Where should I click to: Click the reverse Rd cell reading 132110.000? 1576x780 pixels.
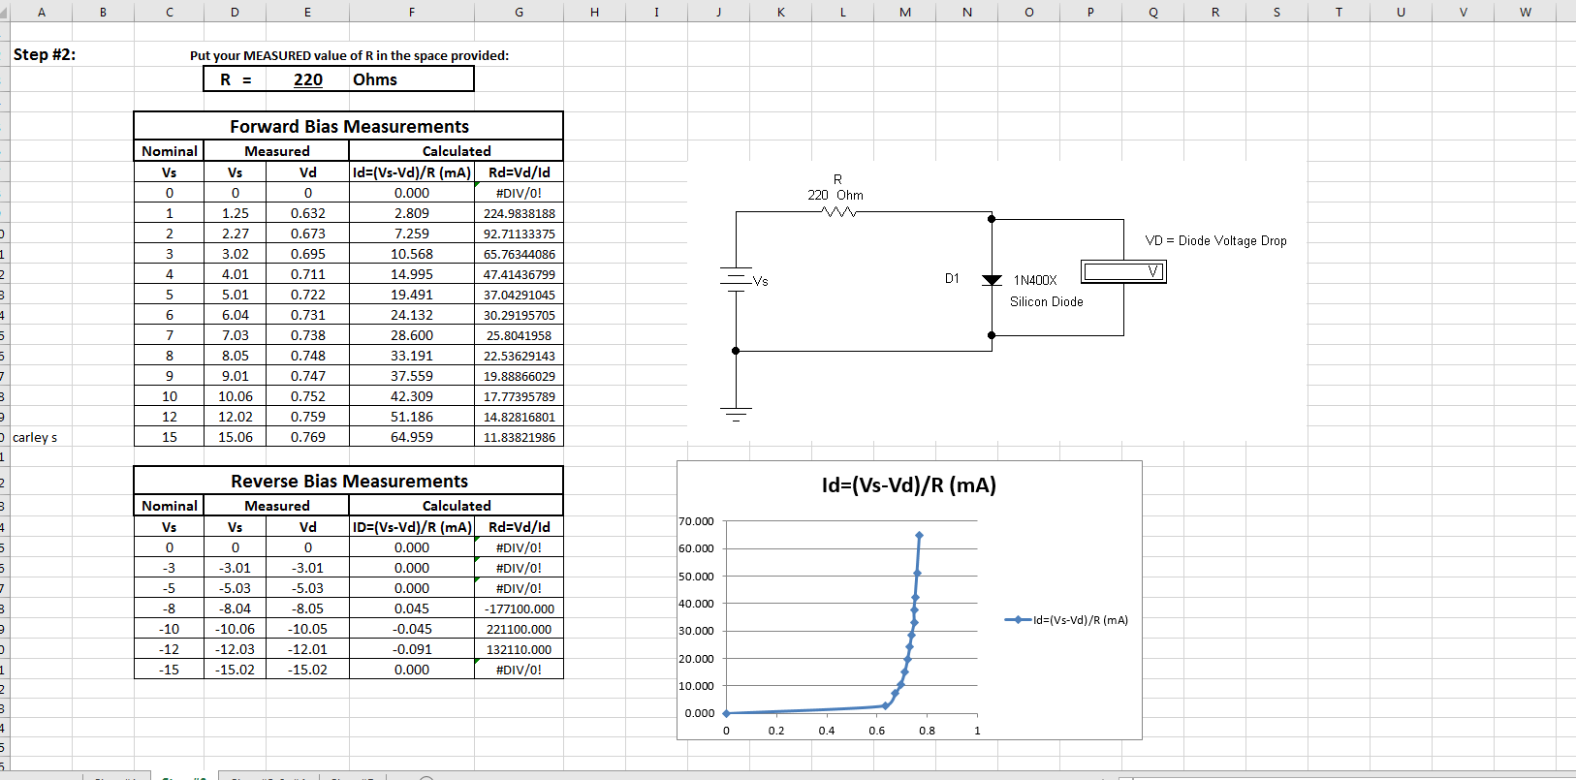click(519, 649)
